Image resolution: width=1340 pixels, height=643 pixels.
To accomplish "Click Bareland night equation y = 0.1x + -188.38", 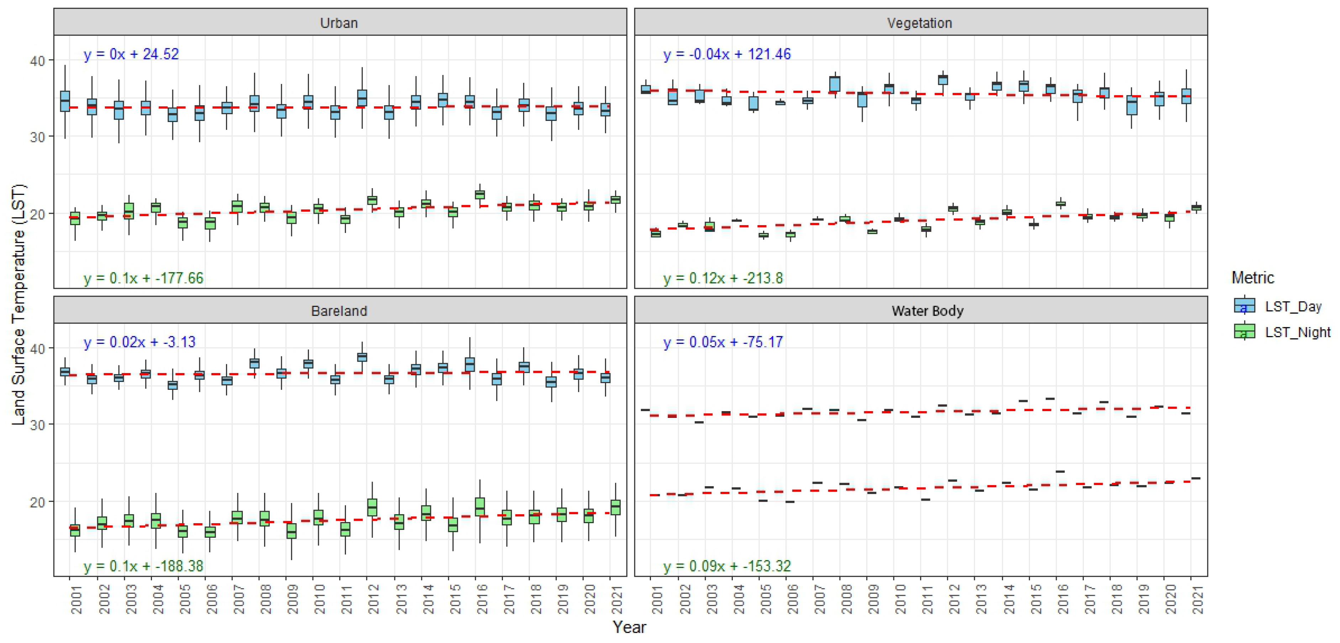I will point(143,565).
